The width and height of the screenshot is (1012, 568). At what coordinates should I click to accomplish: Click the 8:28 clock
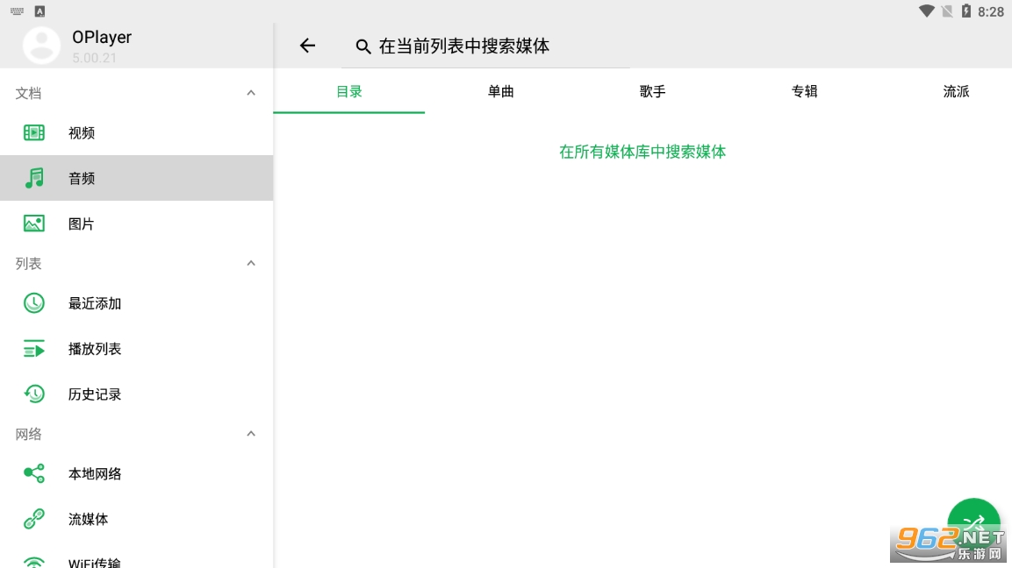(991, 11)
